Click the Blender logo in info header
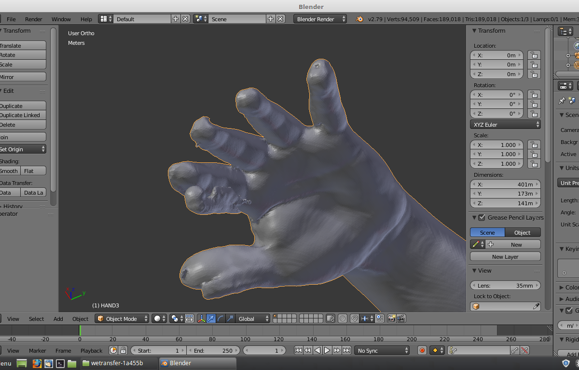This screenshot has width=579, height=370. point(359,19)
